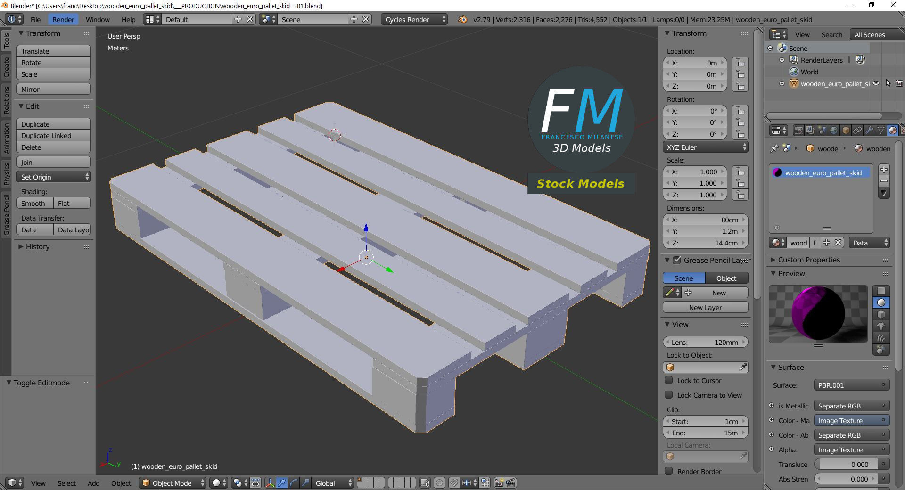Adjust the Lens 120mm field
The height and width of the screenshot is (490, 905).
705,342
